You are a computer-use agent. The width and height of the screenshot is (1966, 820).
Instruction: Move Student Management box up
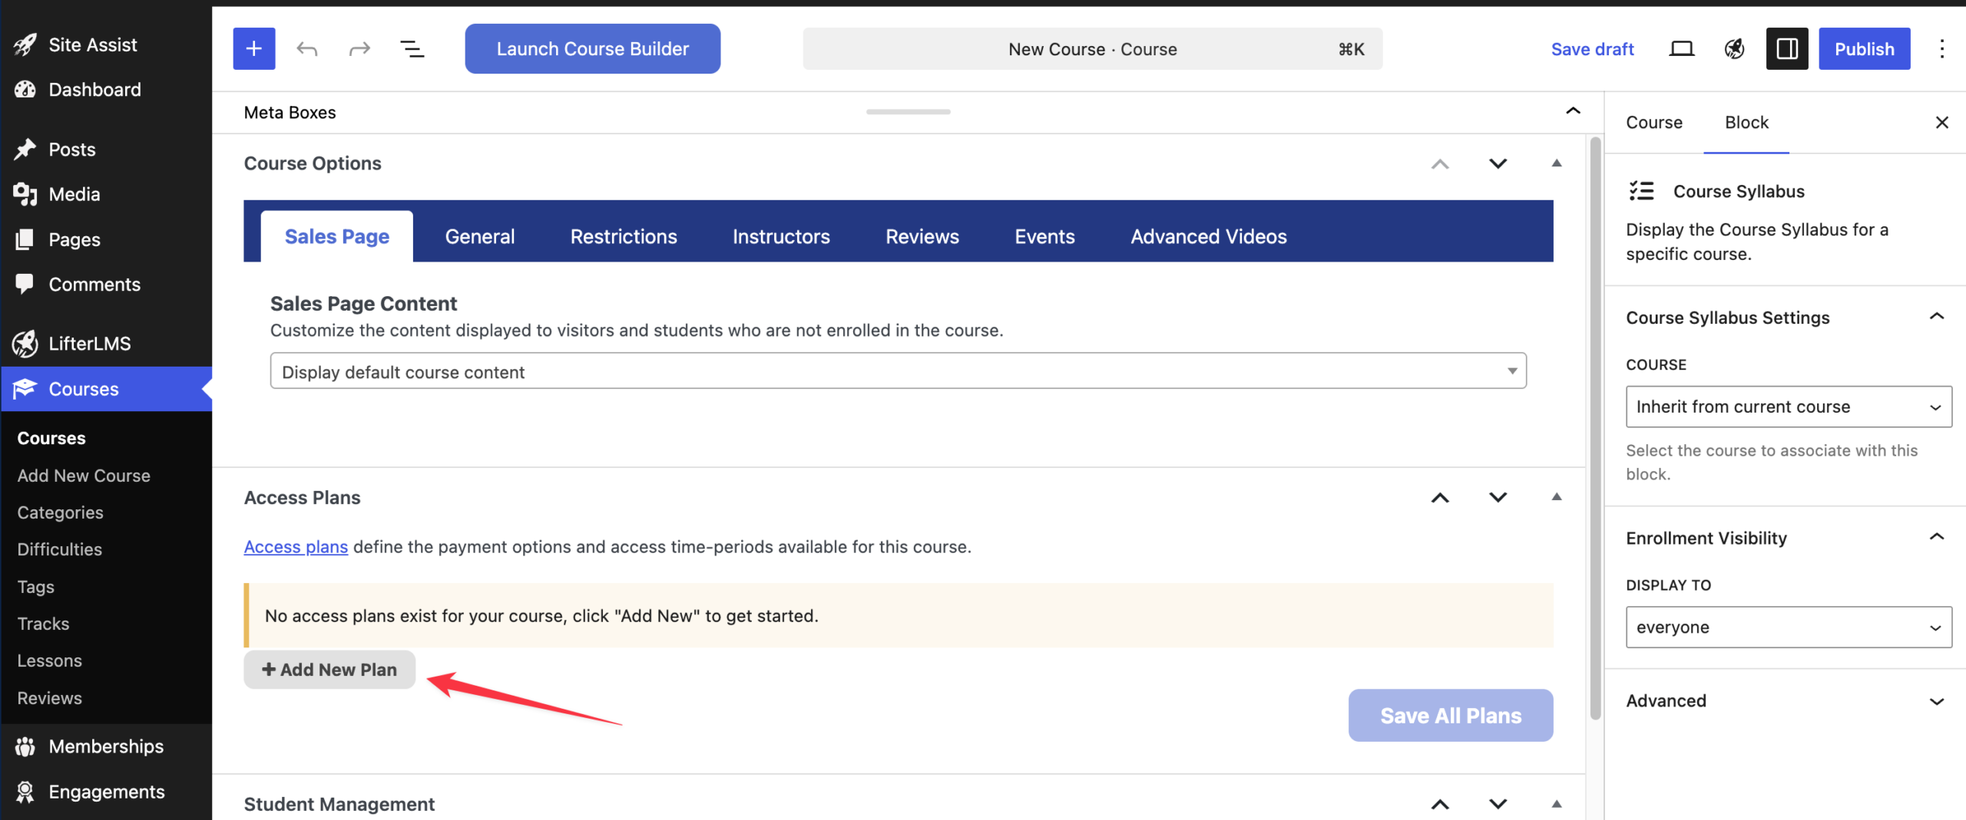click(1440, 805)
